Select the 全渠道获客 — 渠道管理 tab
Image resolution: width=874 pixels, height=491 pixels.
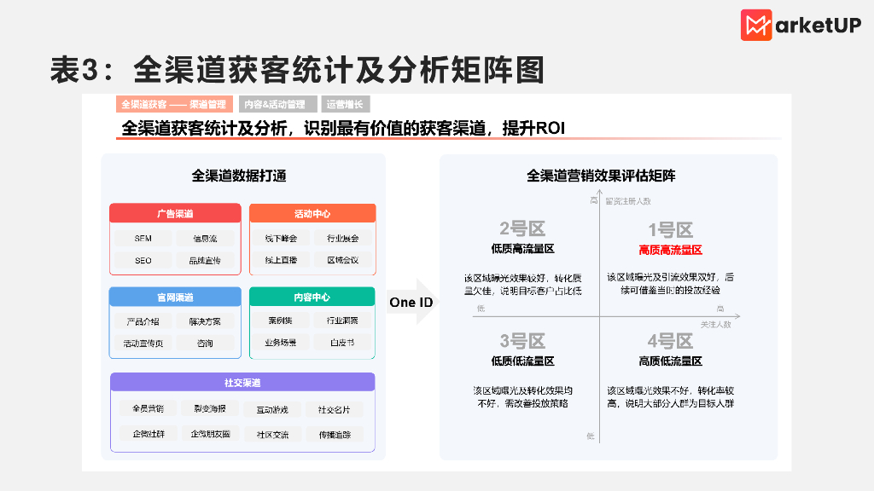click(x=174, y=104)
